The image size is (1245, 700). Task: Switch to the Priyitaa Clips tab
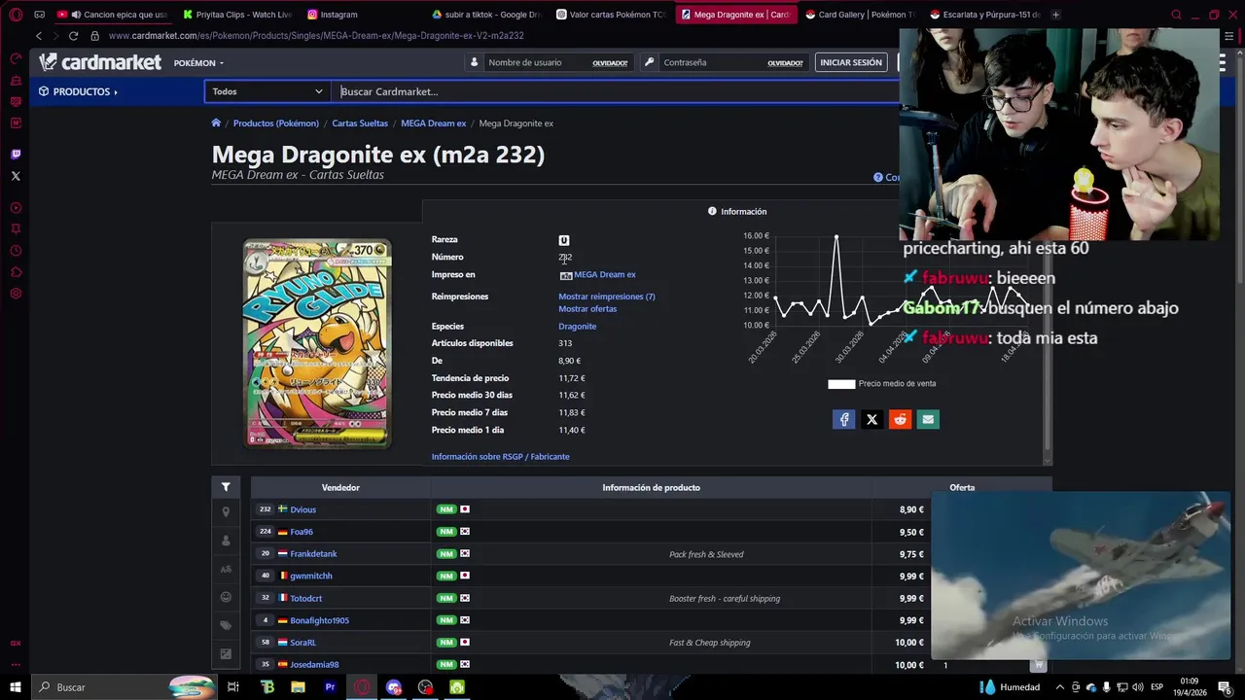pyautogui.click(x=237, y=15)
